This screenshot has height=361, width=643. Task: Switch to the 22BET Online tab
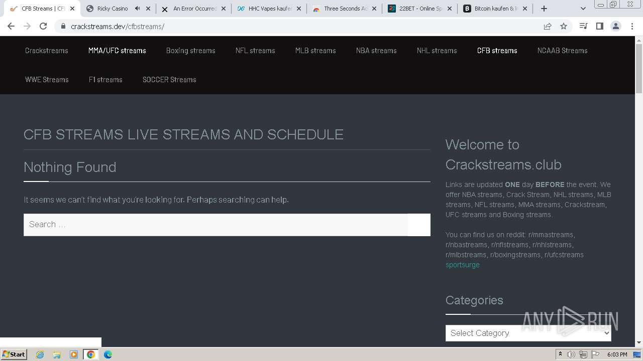click(x=420, y=9)
